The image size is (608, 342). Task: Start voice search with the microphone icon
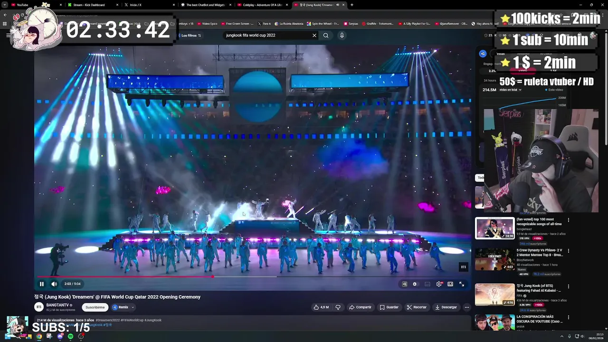pos(342,35)
